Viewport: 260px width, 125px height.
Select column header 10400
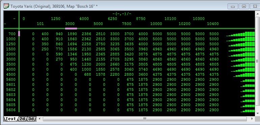click(213, 24)
